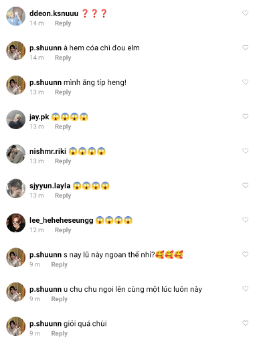Reply to ddeon.ksnuuu's comment
Image resolution: width=255 pixels, height=348 pixels.
click(63, 23)
